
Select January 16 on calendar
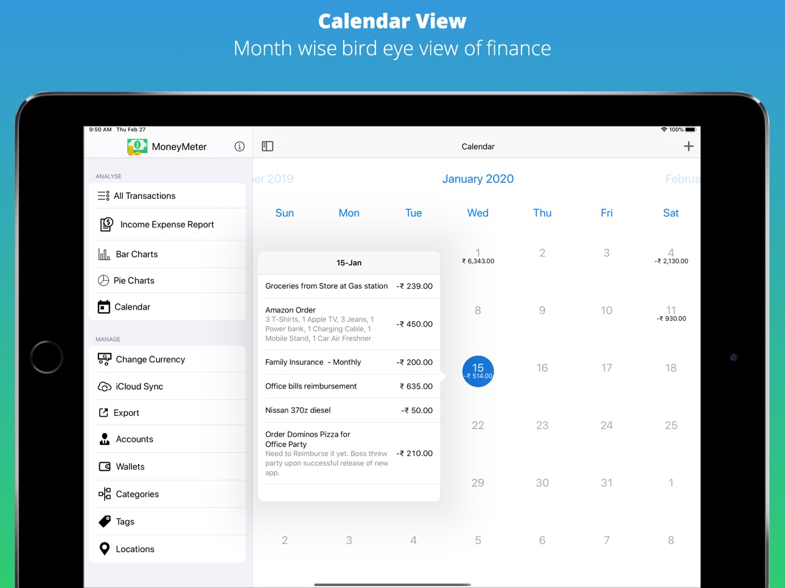tap(542, 368)
